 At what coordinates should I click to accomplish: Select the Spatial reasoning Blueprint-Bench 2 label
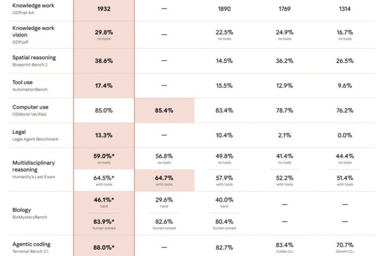(34, 61)
